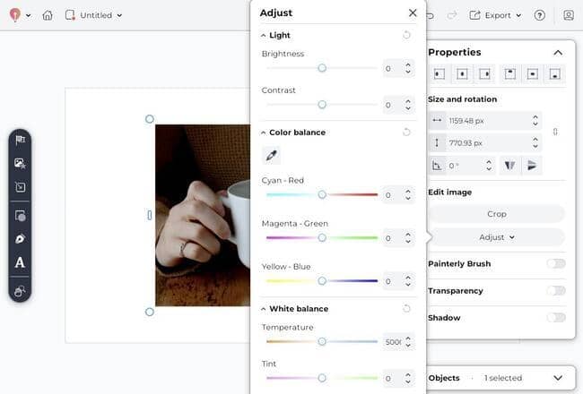Flip the image horizontally
The width and height of the screenshot is (583, 394).
509,166
